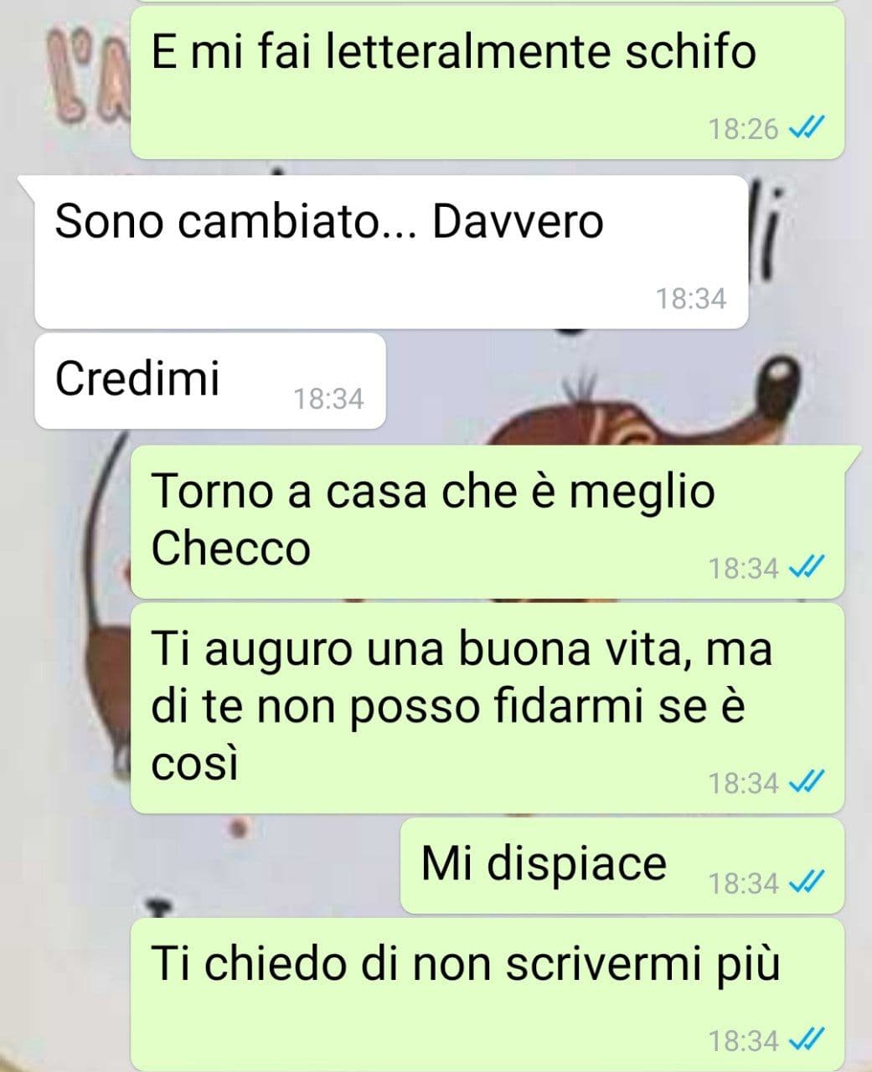This screenshot has width=872, height=1072.
Task: Click the 18:34 timestamp on 'Mi dispiace'
Action: (744, 883)
